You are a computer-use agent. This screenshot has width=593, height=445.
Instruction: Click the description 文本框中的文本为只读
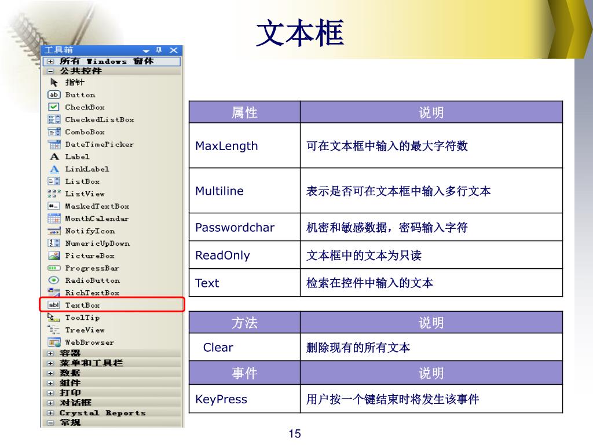(x=364, y=256)
